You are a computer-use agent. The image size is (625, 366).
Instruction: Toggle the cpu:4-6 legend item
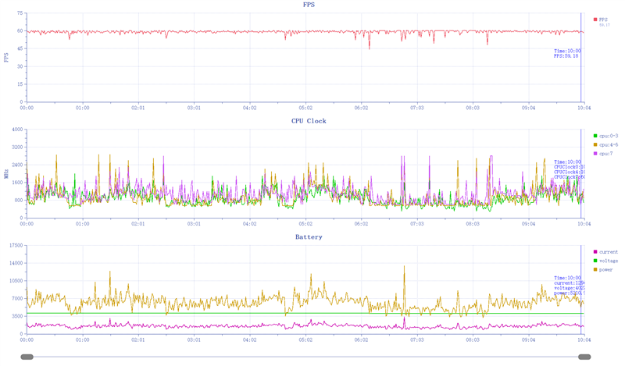point(608,144)
